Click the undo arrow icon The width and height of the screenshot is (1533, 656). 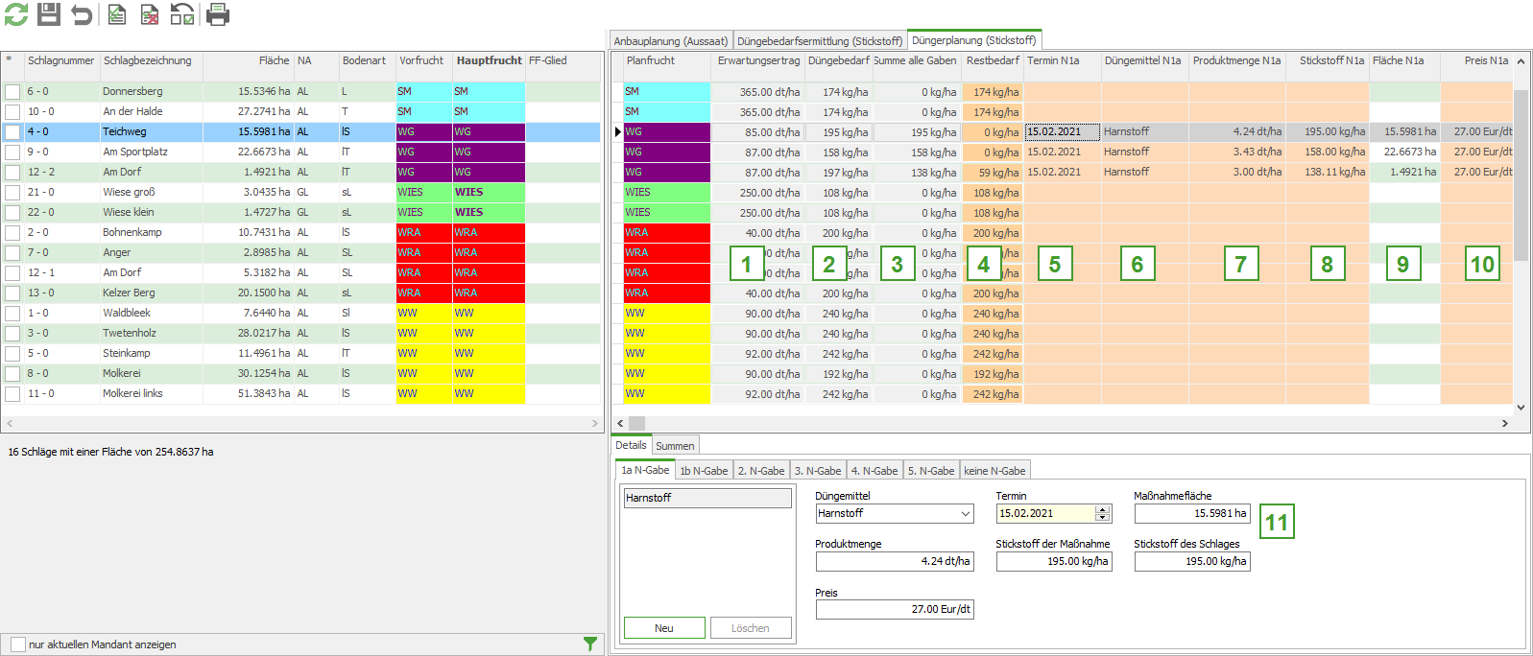pos(83,14)
